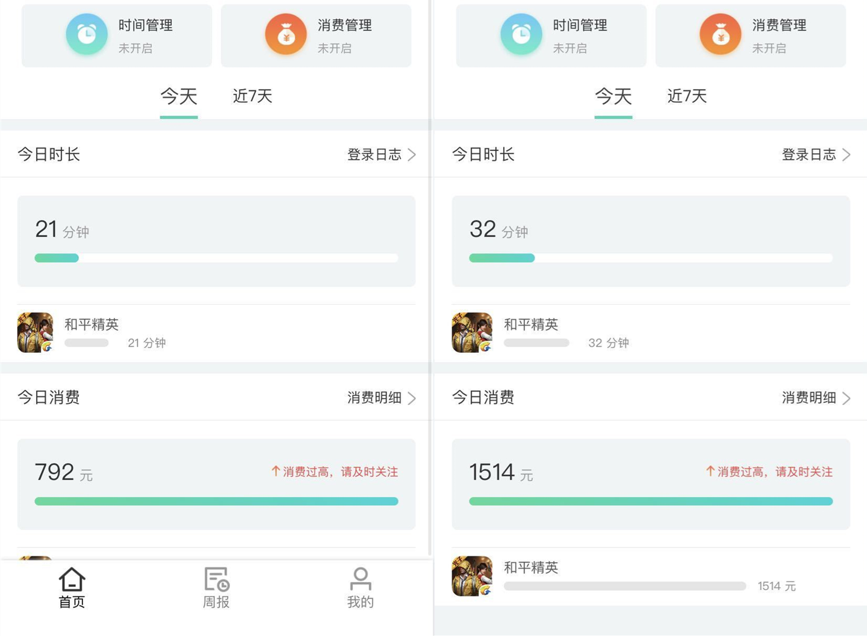Tap the alarm clock icon in the right panel
The image size is (867, 636).
coord(521,35)
